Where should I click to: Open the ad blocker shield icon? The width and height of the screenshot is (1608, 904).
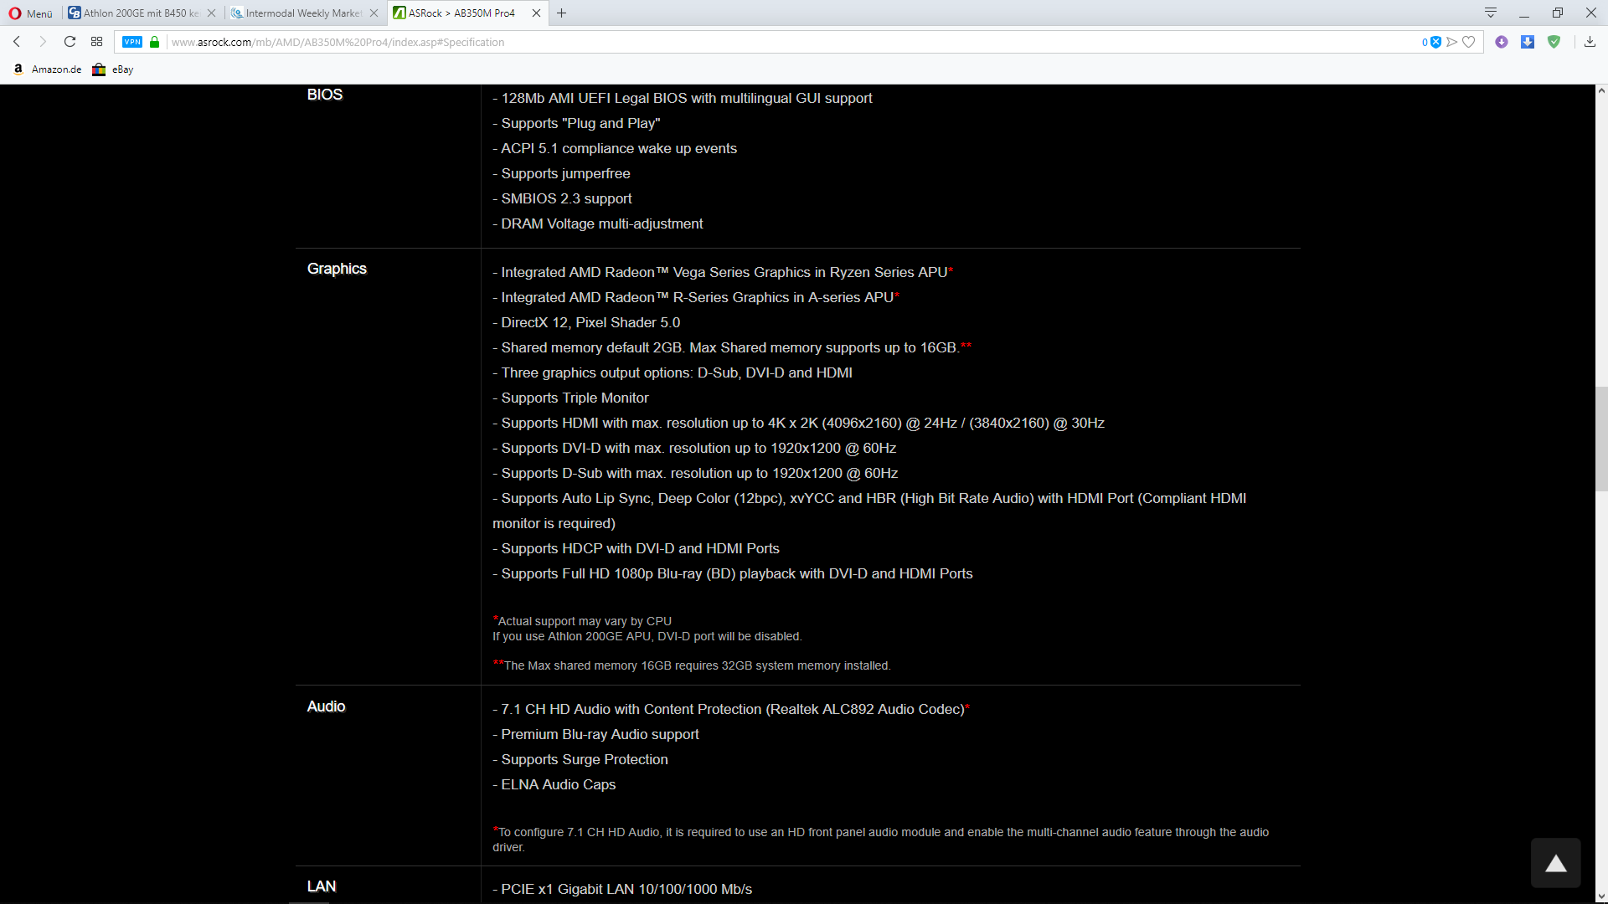pos(1435,42)
